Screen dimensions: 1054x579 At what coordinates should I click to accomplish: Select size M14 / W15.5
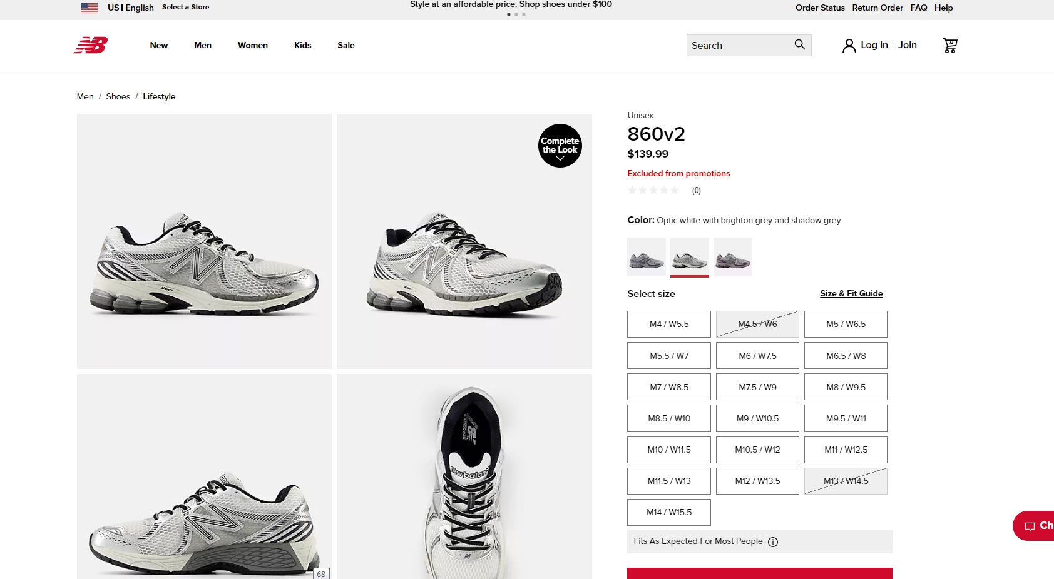coord(669,512)
